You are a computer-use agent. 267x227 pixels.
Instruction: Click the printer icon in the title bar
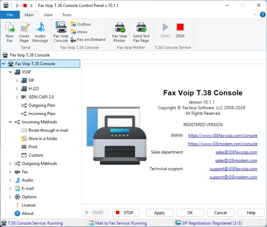(x=6, y=5)
